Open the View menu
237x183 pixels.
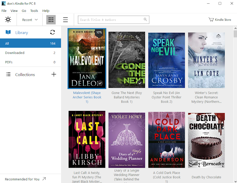pyautogui.click(x=14, y=11)
